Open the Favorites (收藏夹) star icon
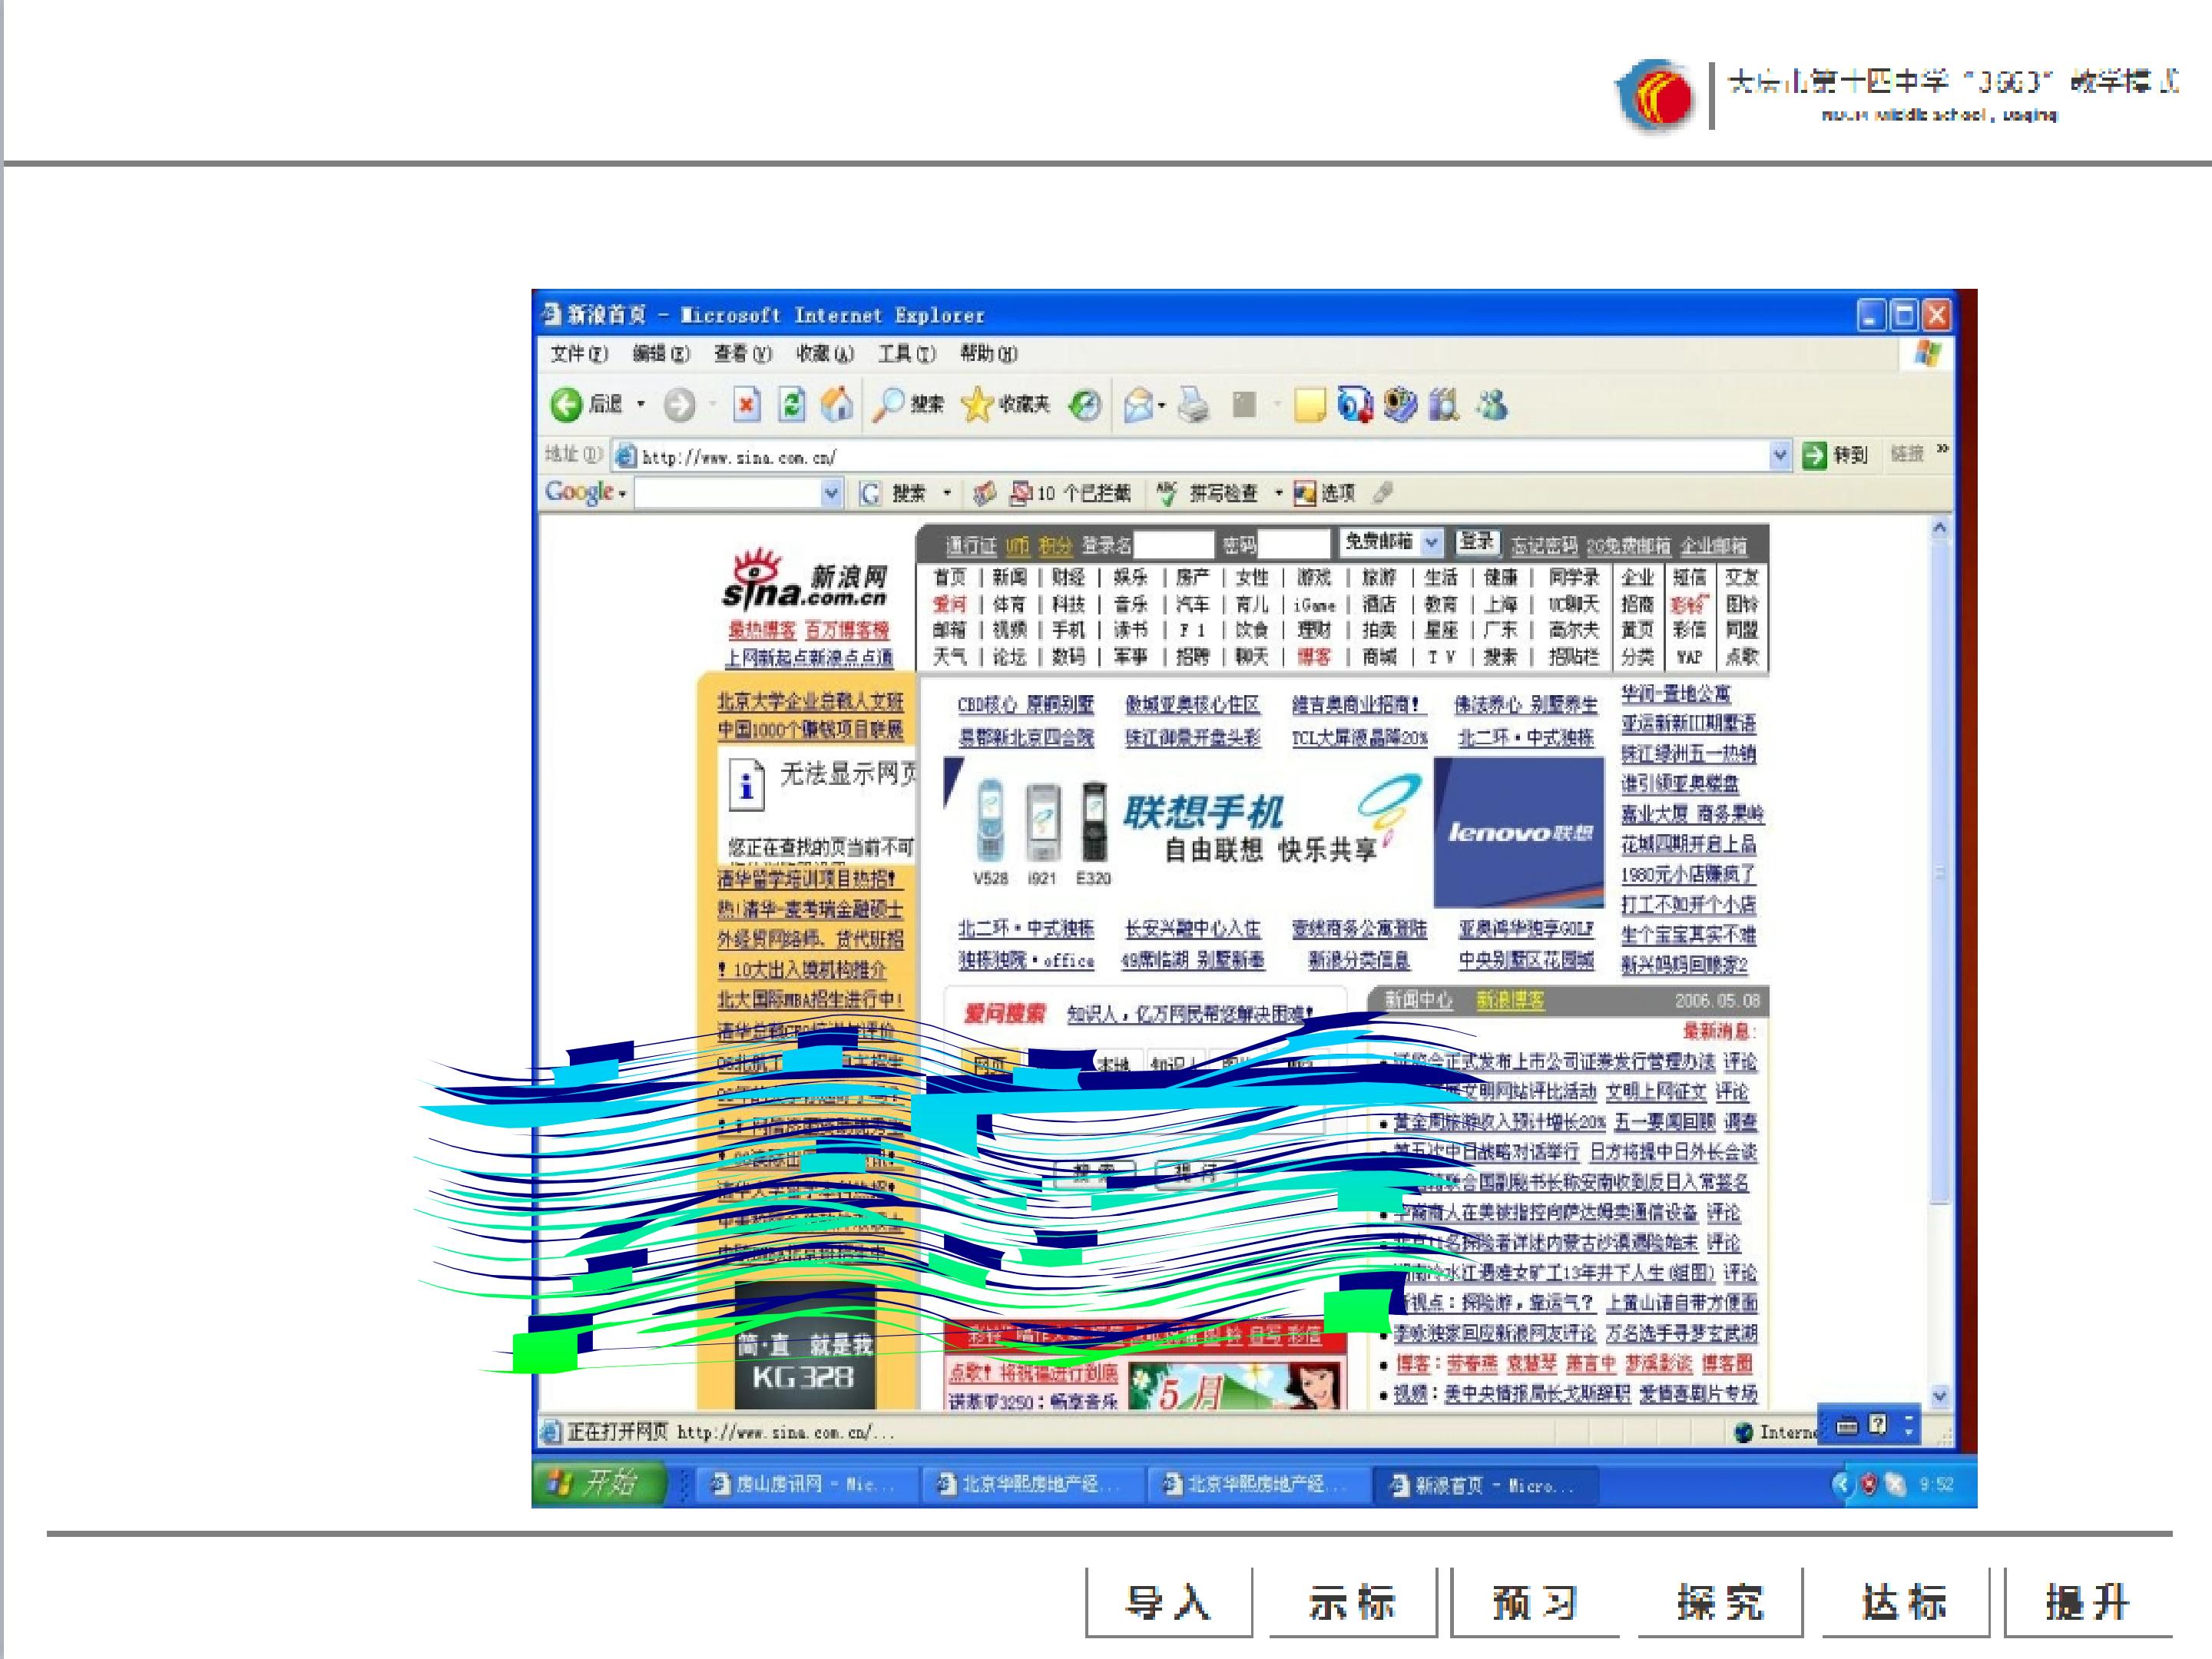2212x1659 pixels. point(977,404)
